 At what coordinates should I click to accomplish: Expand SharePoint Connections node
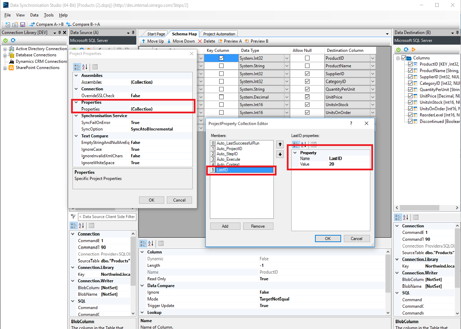pos(5,68)
